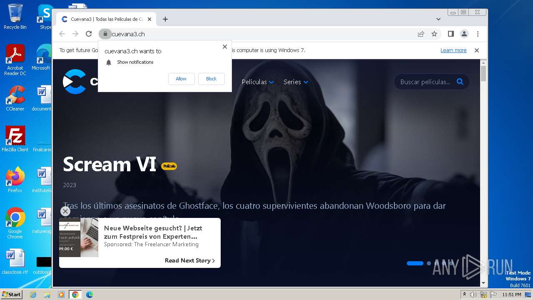
Task: Open the Scream VI title
Action: (x=110, y=164)
